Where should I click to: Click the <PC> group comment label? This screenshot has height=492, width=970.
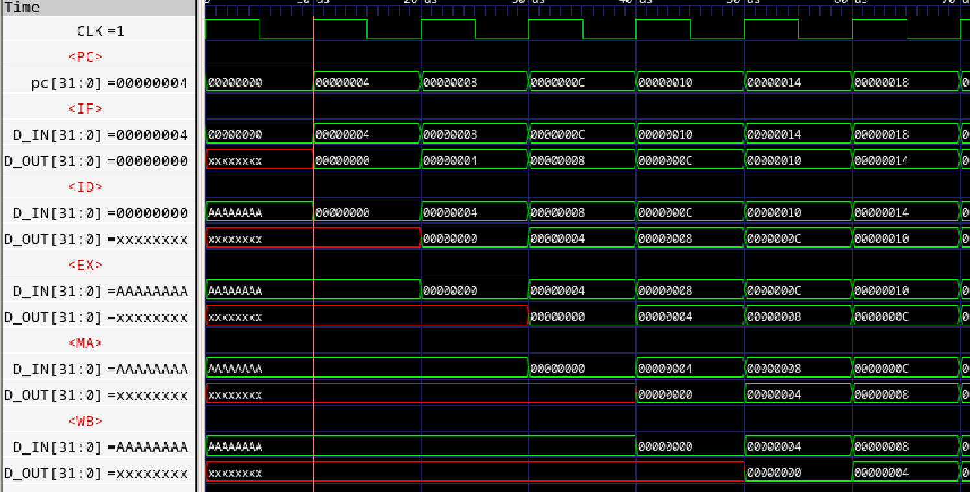click(x=85, y=57)
